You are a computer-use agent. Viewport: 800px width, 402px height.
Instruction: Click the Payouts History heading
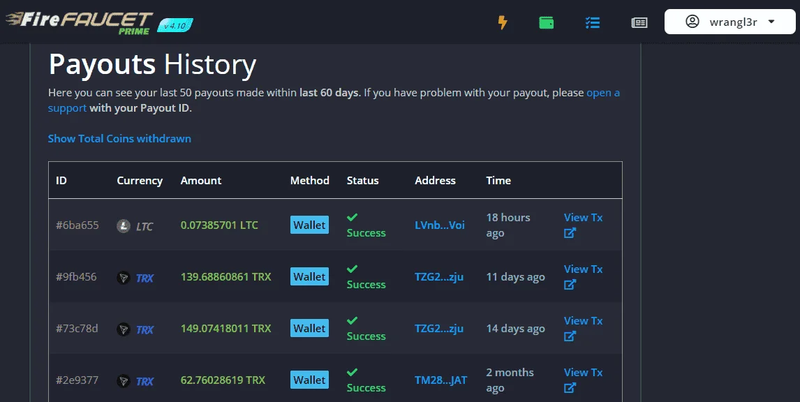click(x=153, y=65)
